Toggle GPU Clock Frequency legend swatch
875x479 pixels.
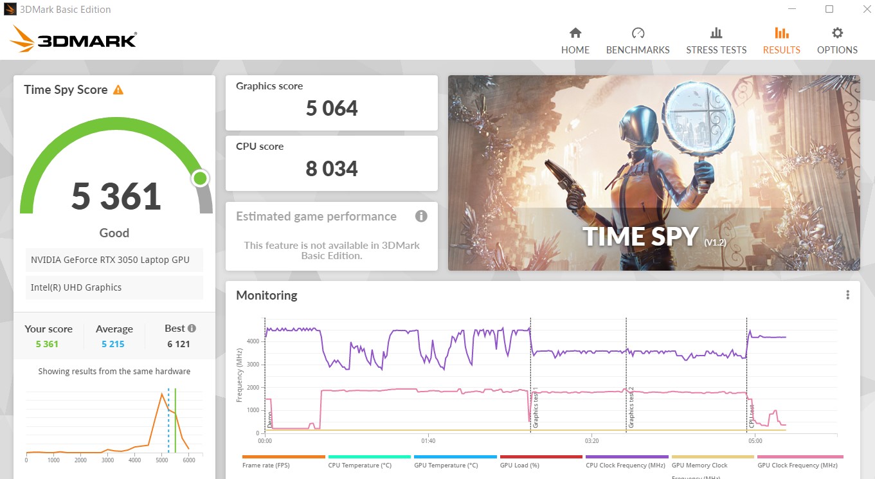800,456
